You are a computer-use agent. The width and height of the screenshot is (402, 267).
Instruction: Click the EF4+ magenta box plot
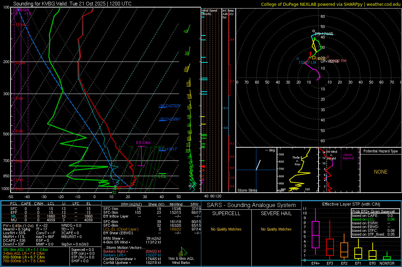point(315,232)
